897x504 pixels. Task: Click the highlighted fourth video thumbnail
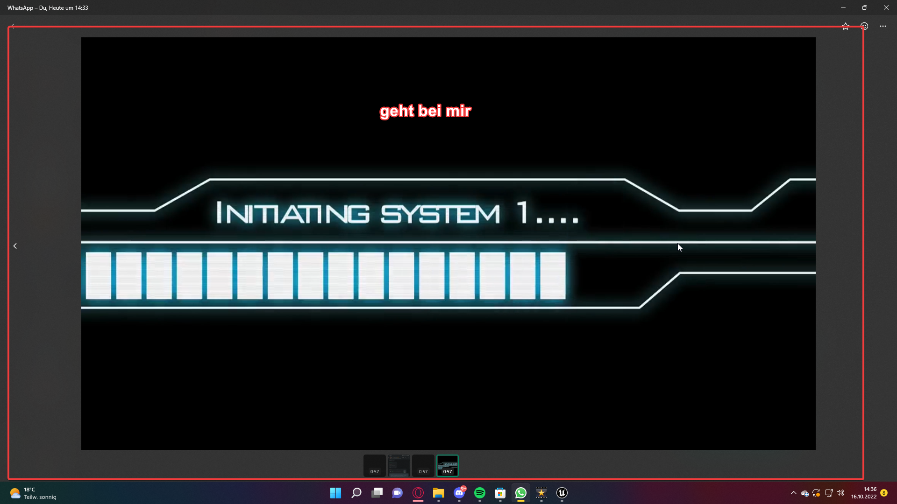(447, 465)
